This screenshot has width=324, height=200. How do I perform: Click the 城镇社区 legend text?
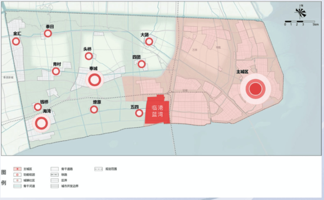[x=29, y=180]
